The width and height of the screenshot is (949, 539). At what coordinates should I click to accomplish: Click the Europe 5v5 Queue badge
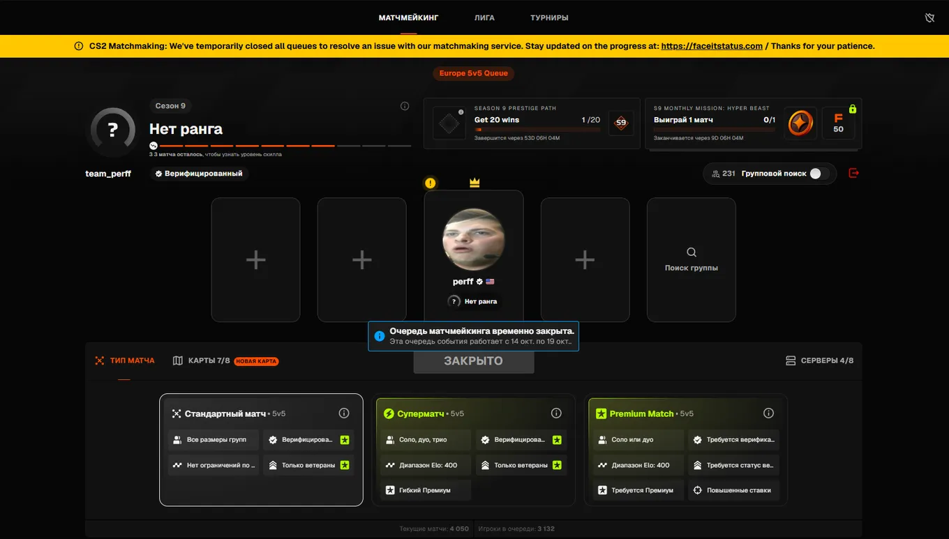click(x=474, y=73)
